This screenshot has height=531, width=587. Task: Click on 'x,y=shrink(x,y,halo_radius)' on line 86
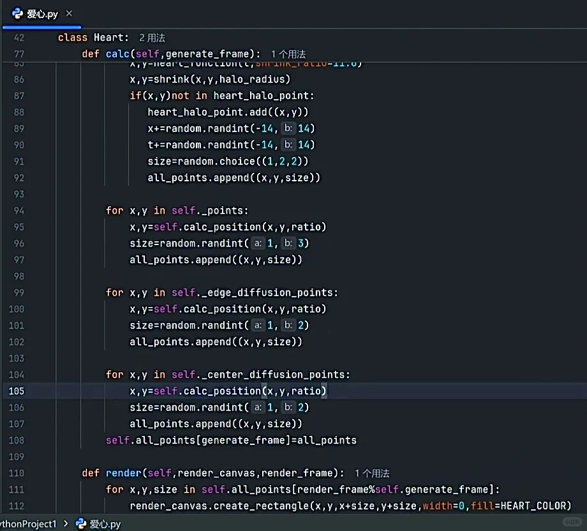click(210, 79)
